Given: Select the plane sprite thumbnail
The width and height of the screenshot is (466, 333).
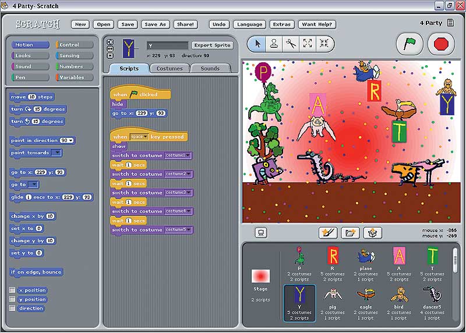Looking at the screenshot, I should 366,264.
